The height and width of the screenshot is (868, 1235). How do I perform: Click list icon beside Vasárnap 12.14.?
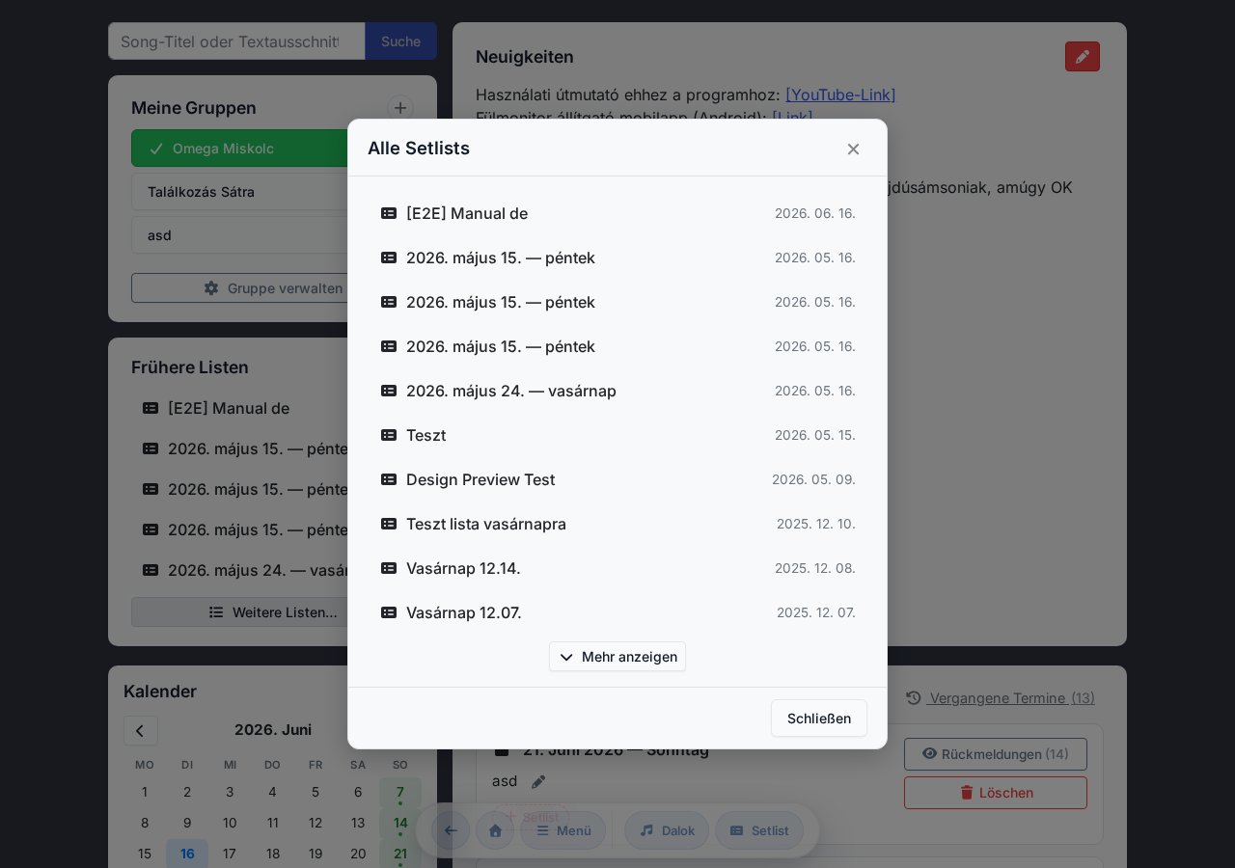point(389,568)
